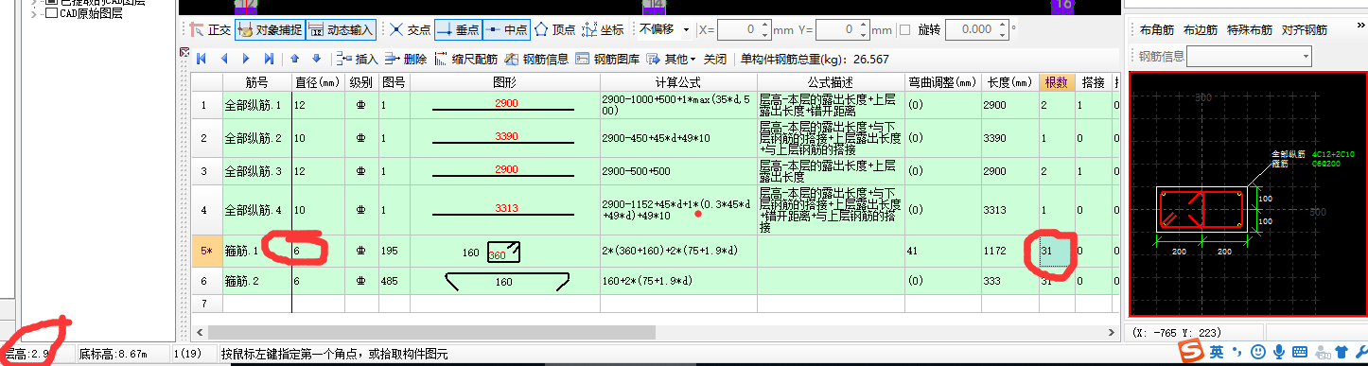The width and height of the screenshot is (1368, 366).
Task: Click the 箍筋.1 name cell
Action: 256,252
